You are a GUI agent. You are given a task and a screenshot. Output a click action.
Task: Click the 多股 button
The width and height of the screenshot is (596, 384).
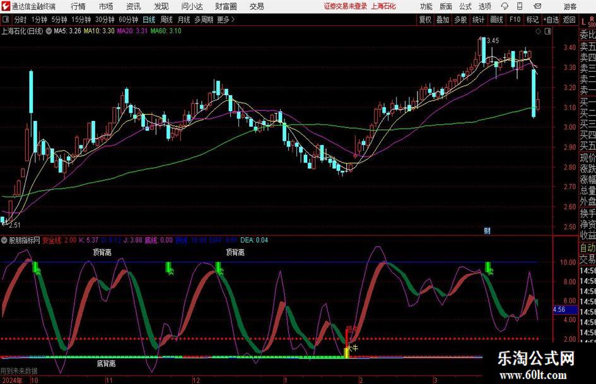[460, 20]
